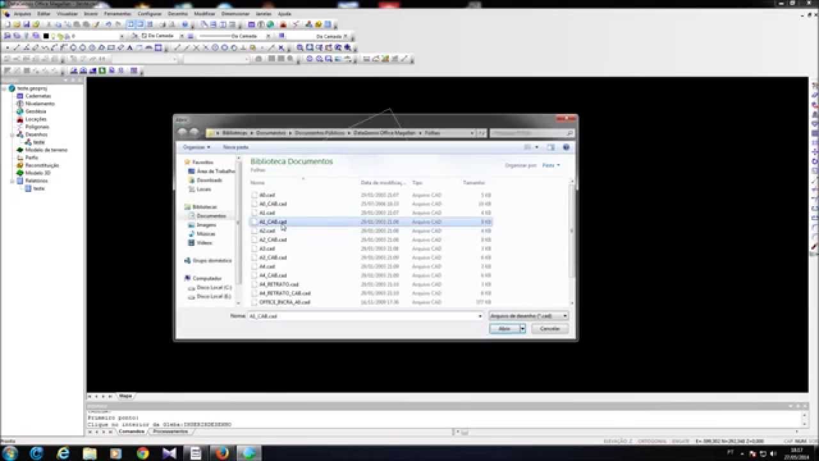Collapse the Desenhos tree node
The height and width of the screenshot is (461, 819).
click(12, 134)
